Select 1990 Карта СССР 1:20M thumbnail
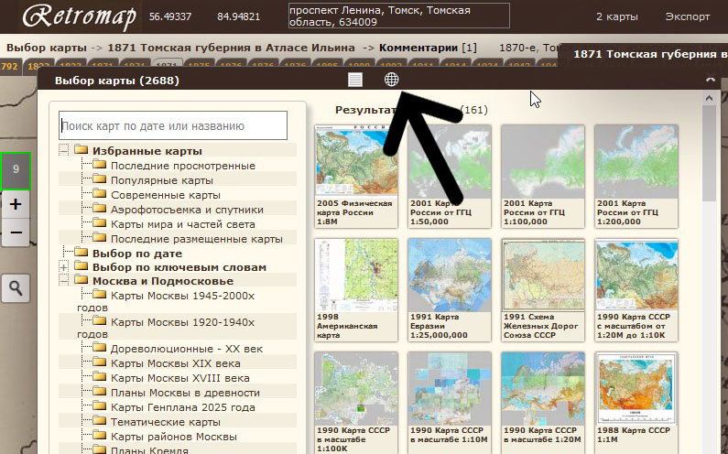 point(543,403)
